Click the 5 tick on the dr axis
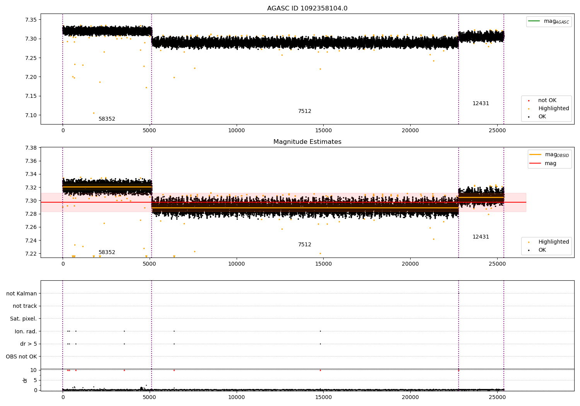This screenshot has width=580, height=406. (x=35, y=380)
